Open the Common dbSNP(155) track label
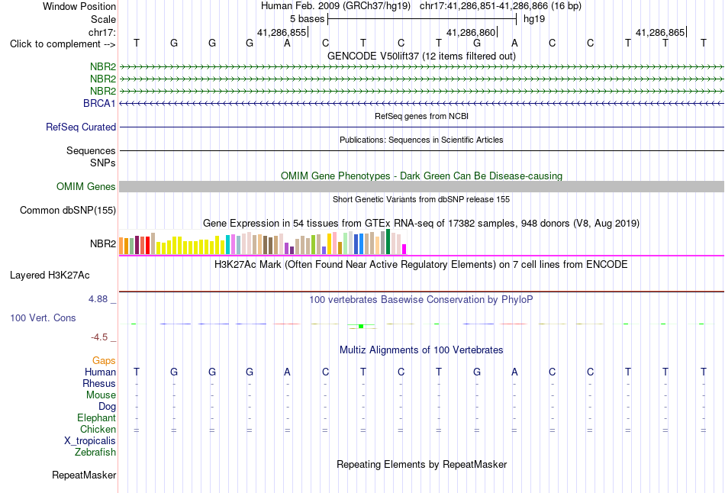This screenshot has width=725, height=493. pyautogui.click(x=68, y=210)
